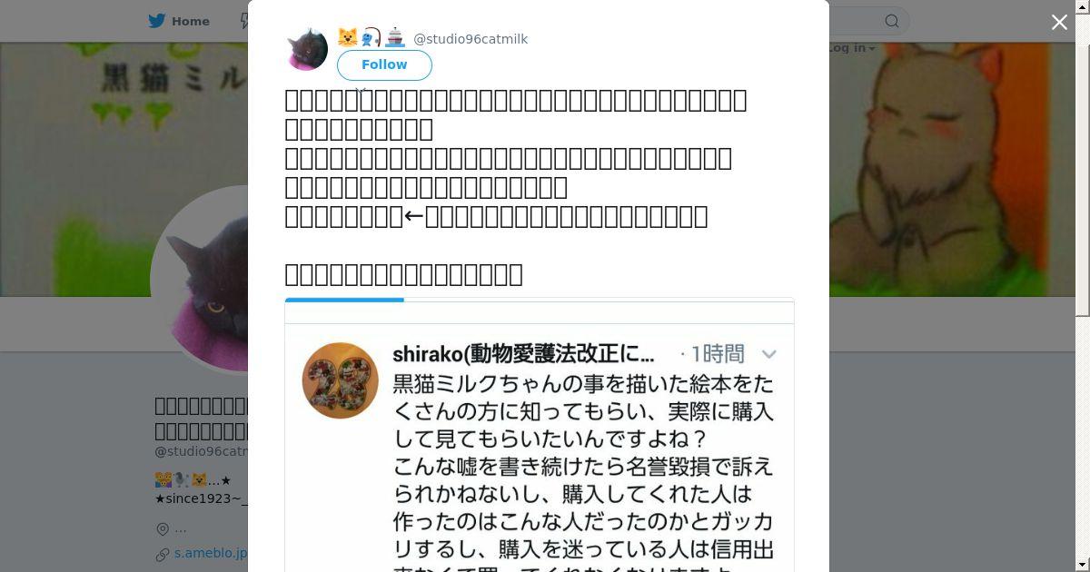Click the search magnifier icon
Image resolution: width=1090 pixels, height=572 pixels.
892,21
